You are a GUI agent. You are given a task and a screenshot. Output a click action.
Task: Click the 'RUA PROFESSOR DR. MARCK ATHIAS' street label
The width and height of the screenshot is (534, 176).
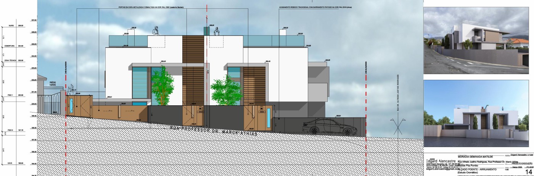[214, 131]
